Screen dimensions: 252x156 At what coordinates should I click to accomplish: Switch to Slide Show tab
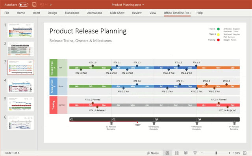[117, 13]
